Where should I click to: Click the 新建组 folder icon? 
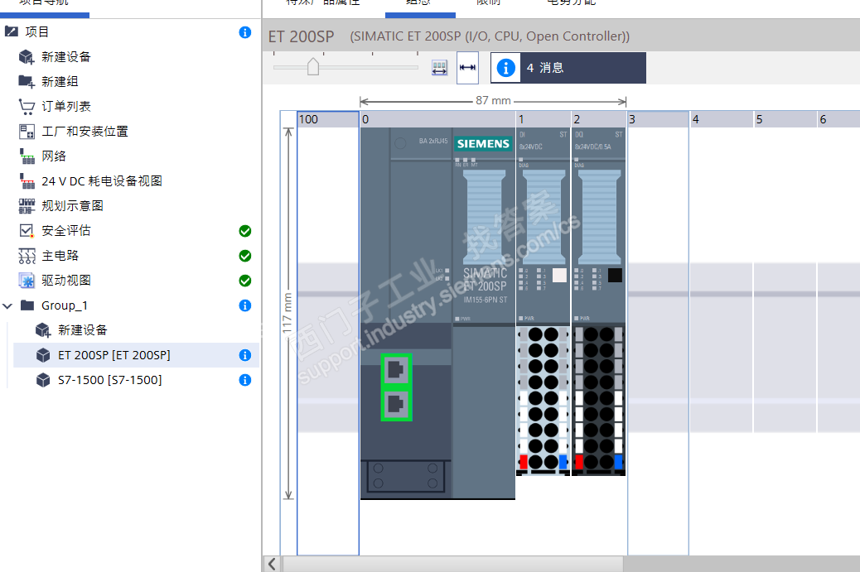27,82
